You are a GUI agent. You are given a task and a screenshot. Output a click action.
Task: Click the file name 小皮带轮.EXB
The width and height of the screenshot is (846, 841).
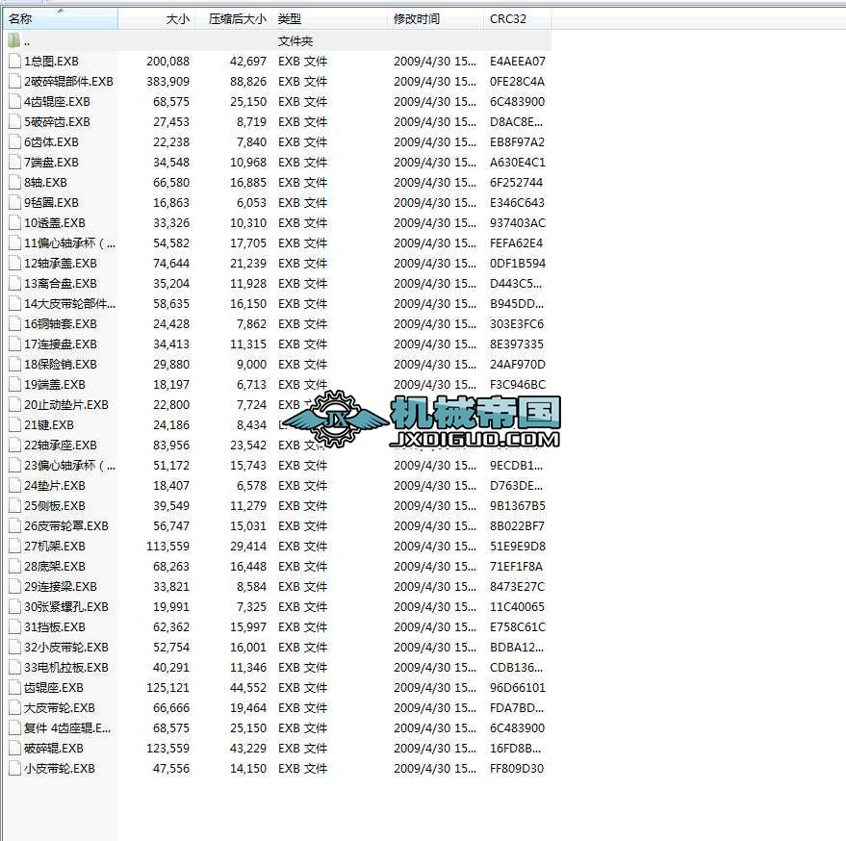point(60,768)
